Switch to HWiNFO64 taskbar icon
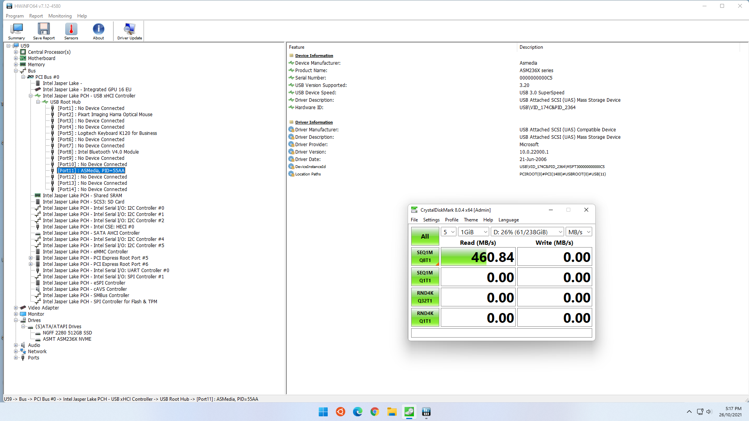 (x=426, y=412)
